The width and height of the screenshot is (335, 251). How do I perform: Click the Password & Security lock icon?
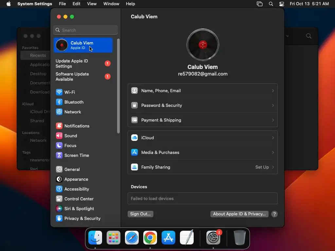coord(134,106)
